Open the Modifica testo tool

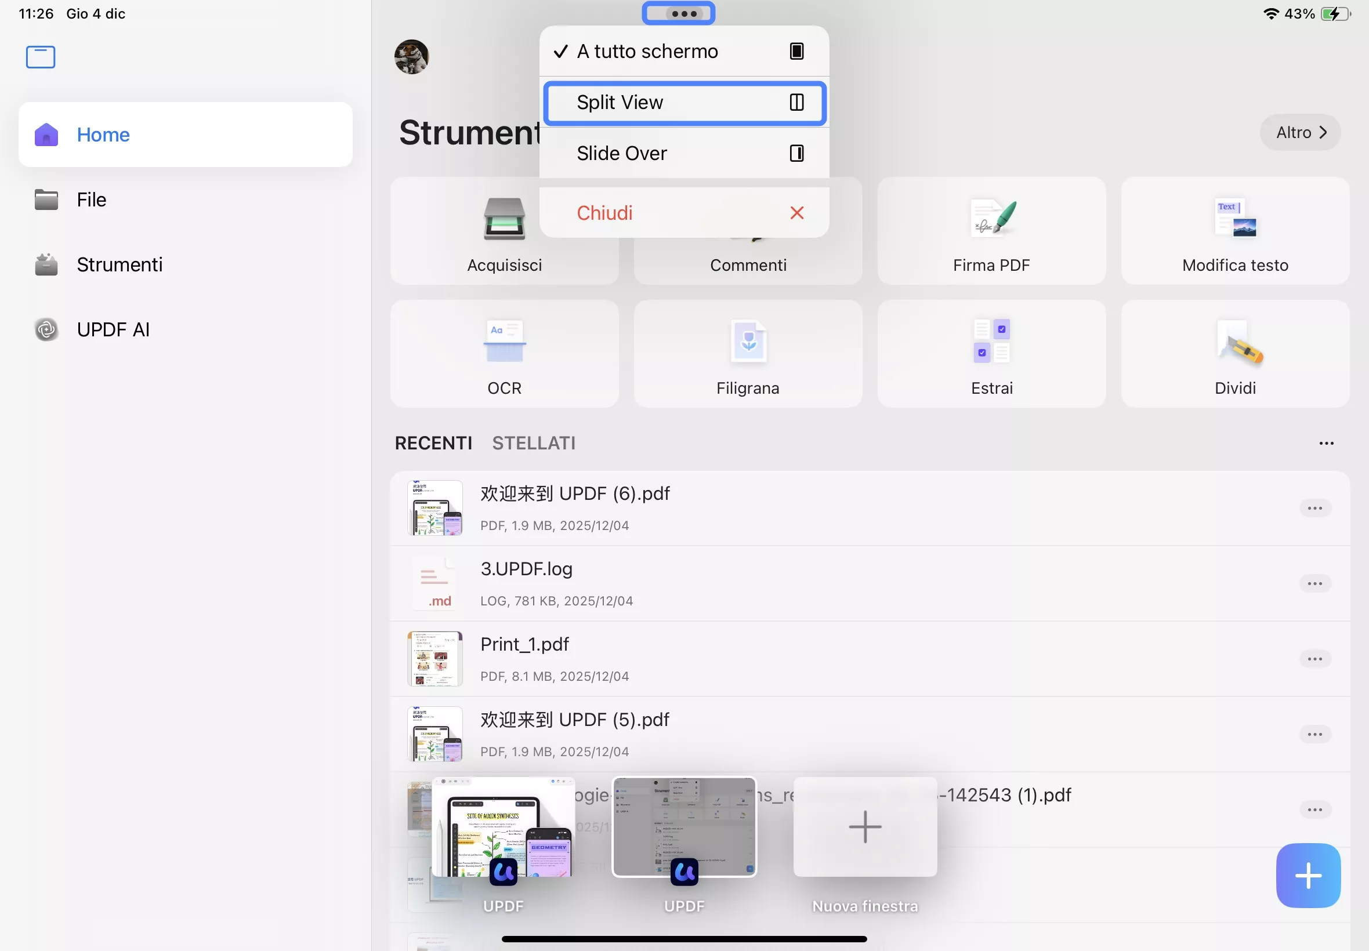pyautogui.click(x=1234, y=233)
